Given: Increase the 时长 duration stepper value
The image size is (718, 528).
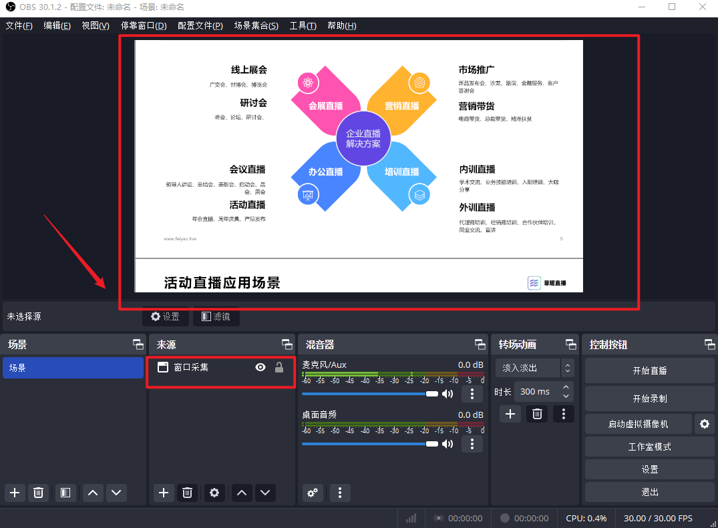Looking at the screenshot, I should coord(566,387).
